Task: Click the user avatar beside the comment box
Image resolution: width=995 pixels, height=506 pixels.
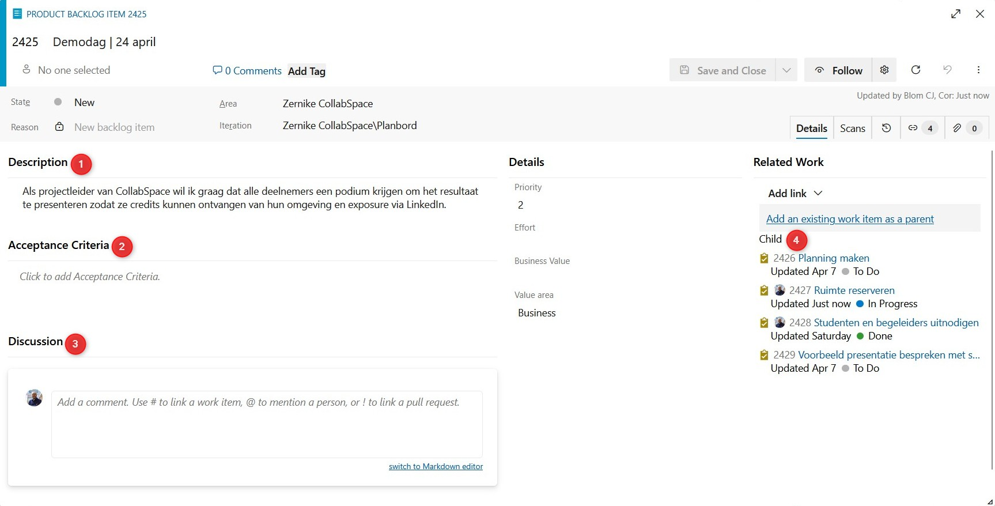Action: 34,398
